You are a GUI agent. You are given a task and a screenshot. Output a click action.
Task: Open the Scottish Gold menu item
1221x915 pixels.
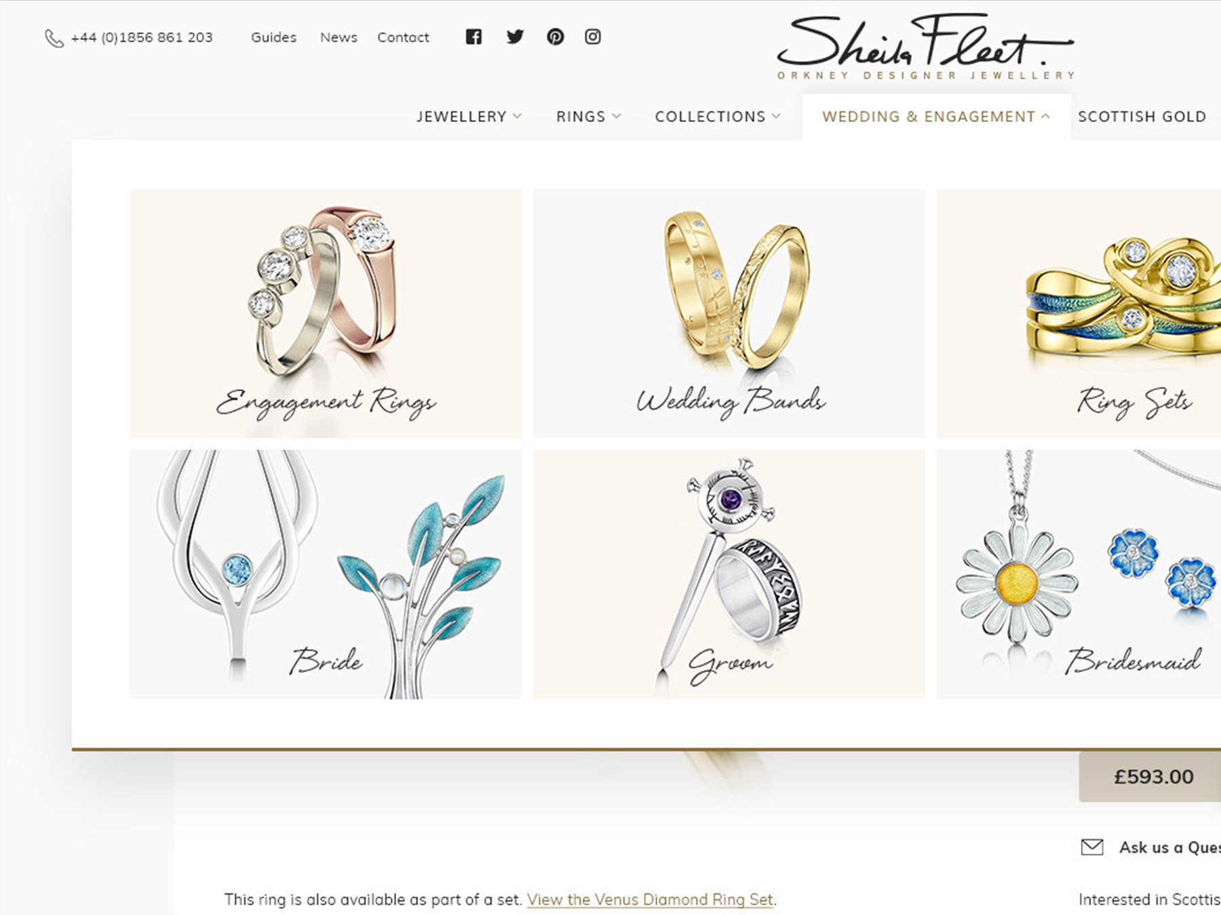[1142, 117]
